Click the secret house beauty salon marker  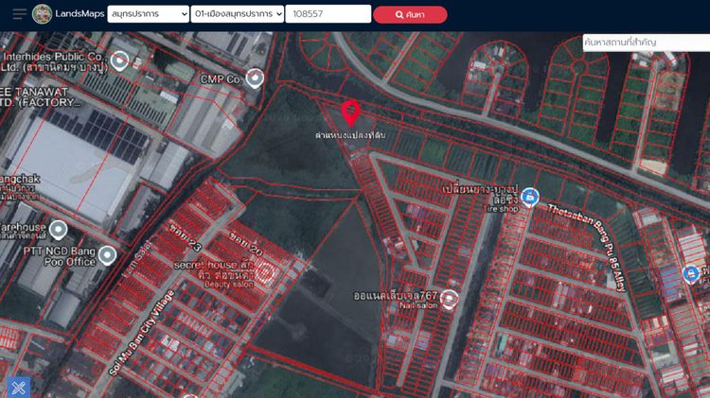pos(268,273)
